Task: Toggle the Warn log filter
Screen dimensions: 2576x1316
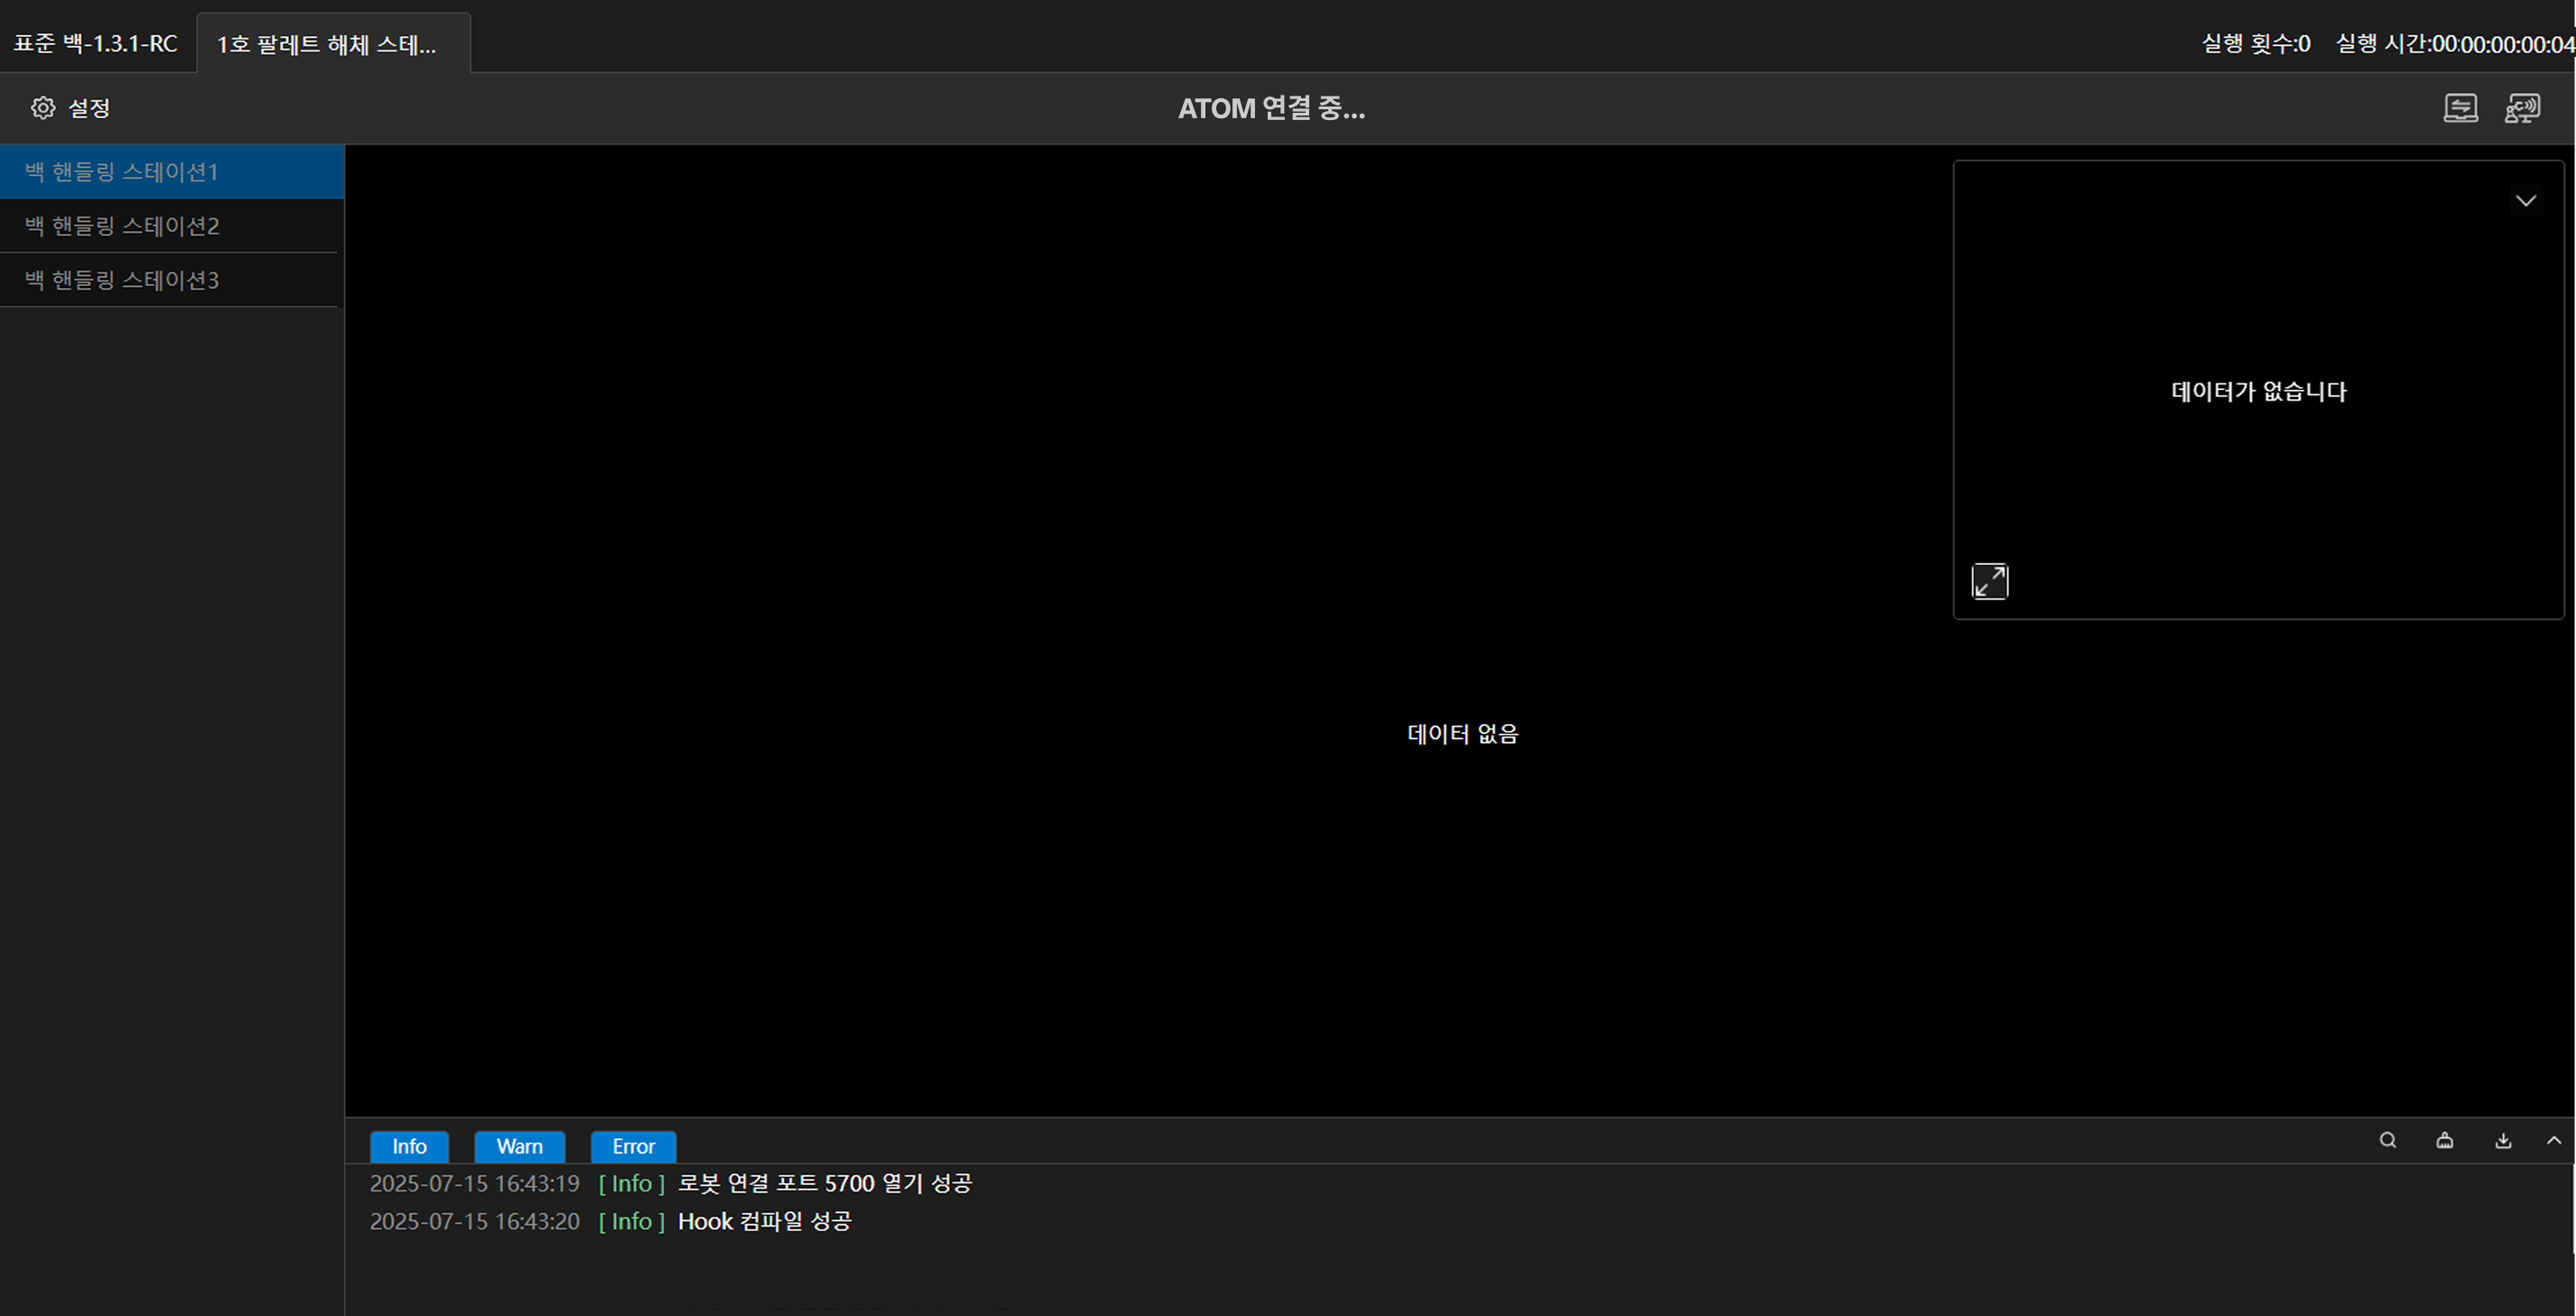Action: [519, 1146]
